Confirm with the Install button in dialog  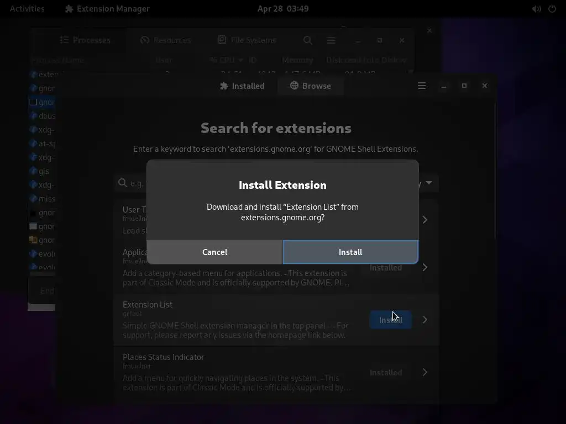[x=350, y=252]
